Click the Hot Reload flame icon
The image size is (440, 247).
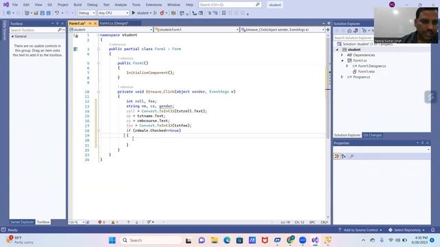[x=162, y=13]
